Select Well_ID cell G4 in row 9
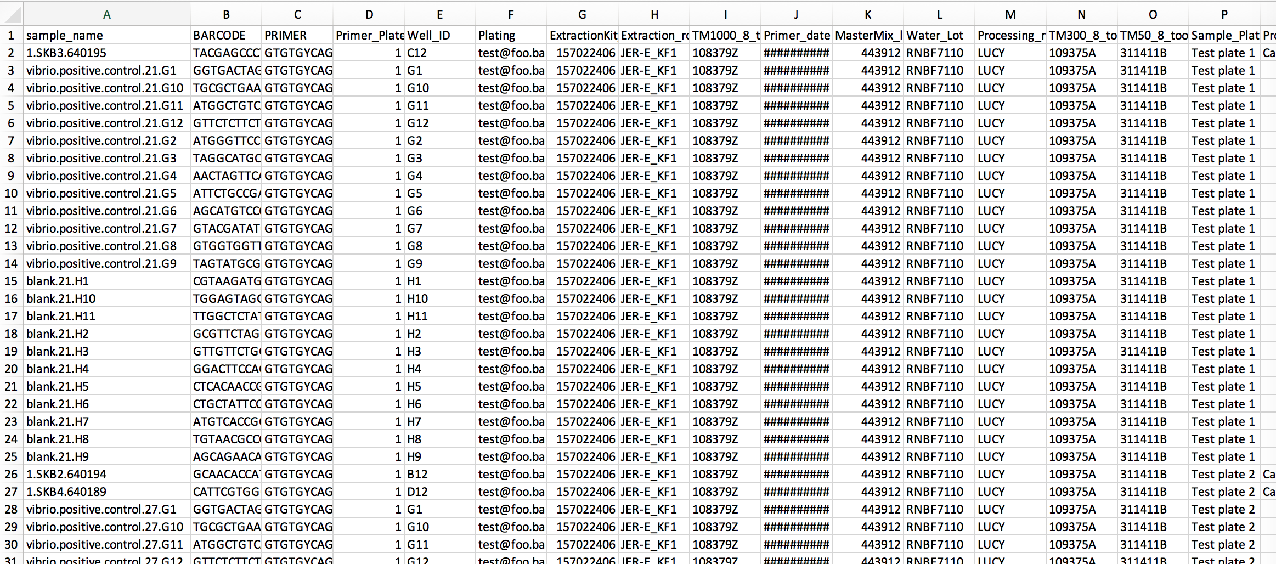 tap(440, 176)
